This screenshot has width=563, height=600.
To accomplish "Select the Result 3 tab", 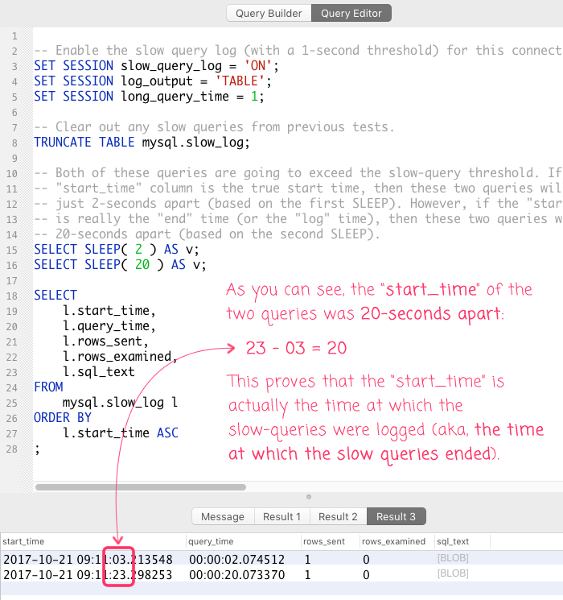I will tap(395, 516).
